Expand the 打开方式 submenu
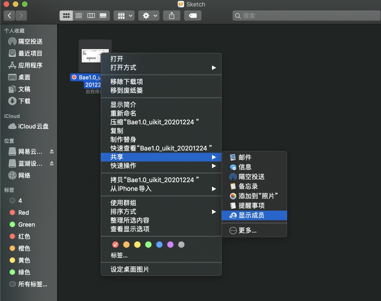This screenshot has height=301, width=381. click(161, 67)
